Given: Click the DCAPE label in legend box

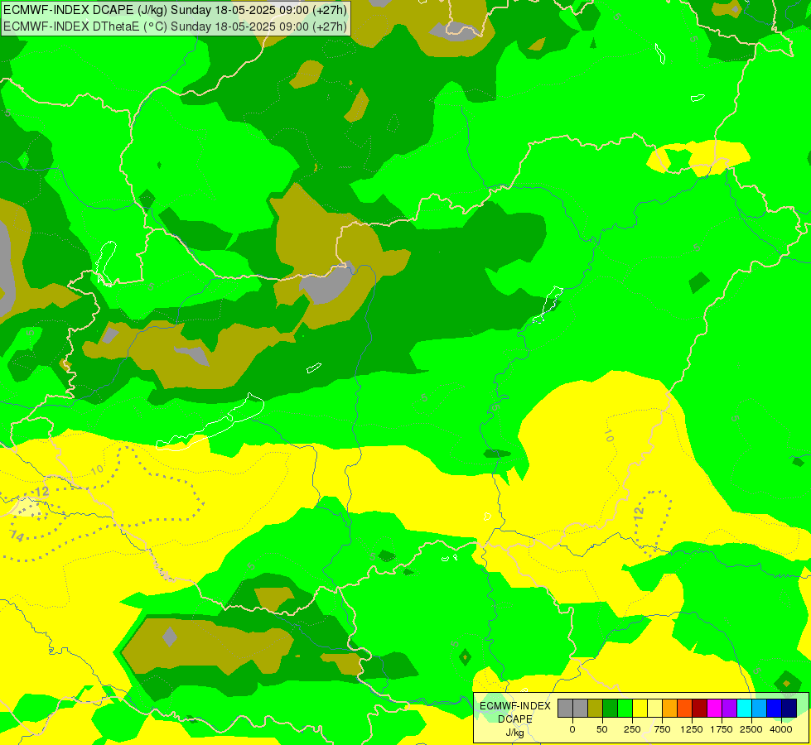Looking at the screenshot, I should [515, 719].
